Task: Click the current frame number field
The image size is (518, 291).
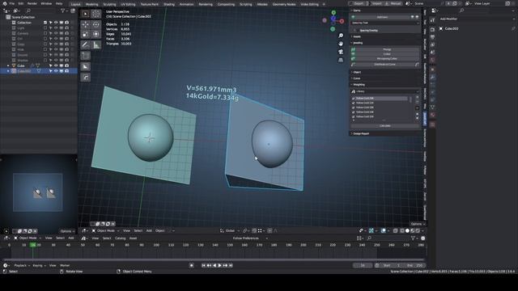Action: (363, 265)
